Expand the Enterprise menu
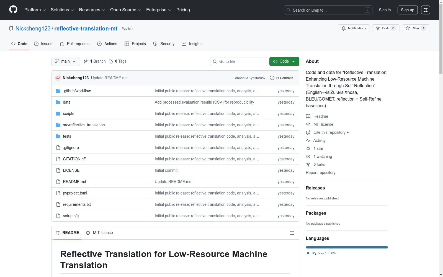 pos(159,10)
